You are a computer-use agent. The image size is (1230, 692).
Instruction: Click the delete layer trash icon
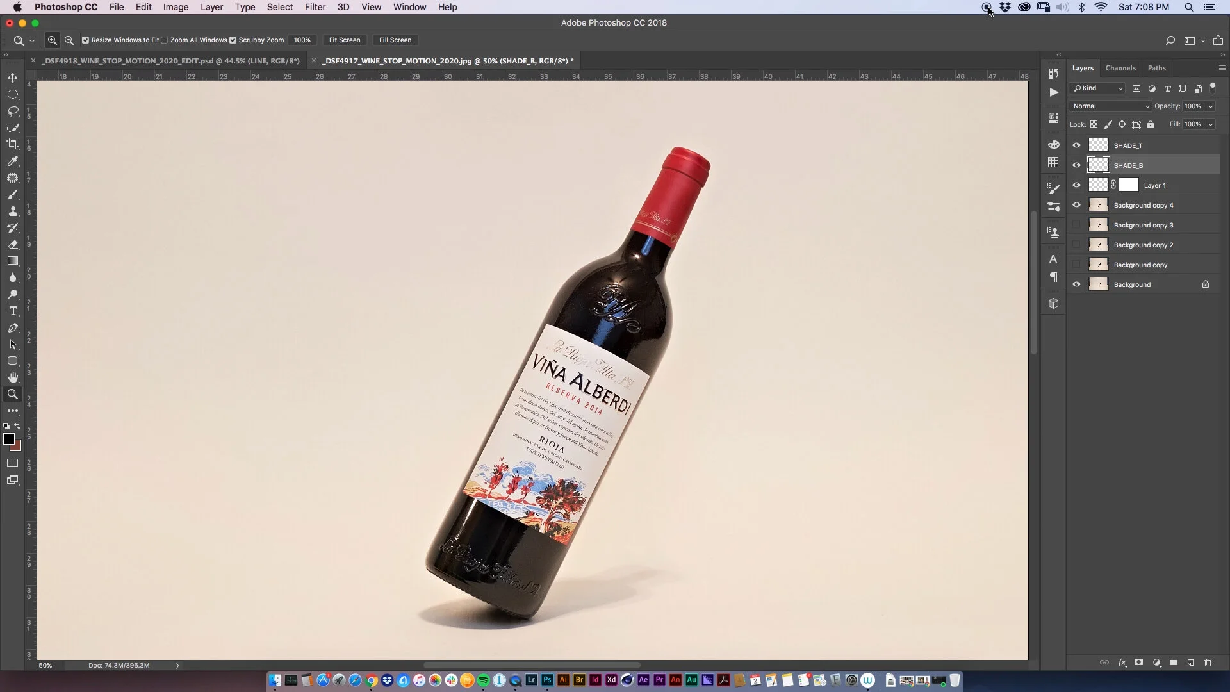1208,663
